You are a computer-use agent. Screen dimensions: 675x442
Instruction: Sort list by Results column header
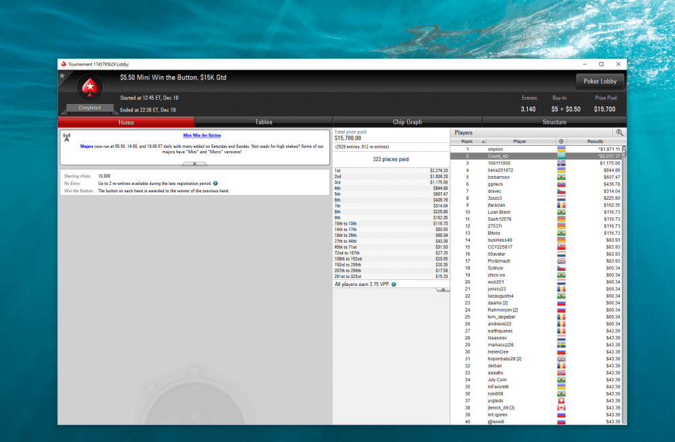pos(595,142)
